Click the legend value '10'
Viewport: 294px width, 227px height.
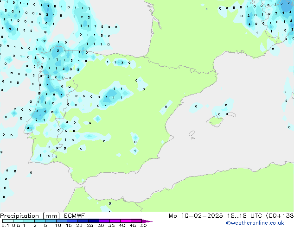click(x=58, y=225)
